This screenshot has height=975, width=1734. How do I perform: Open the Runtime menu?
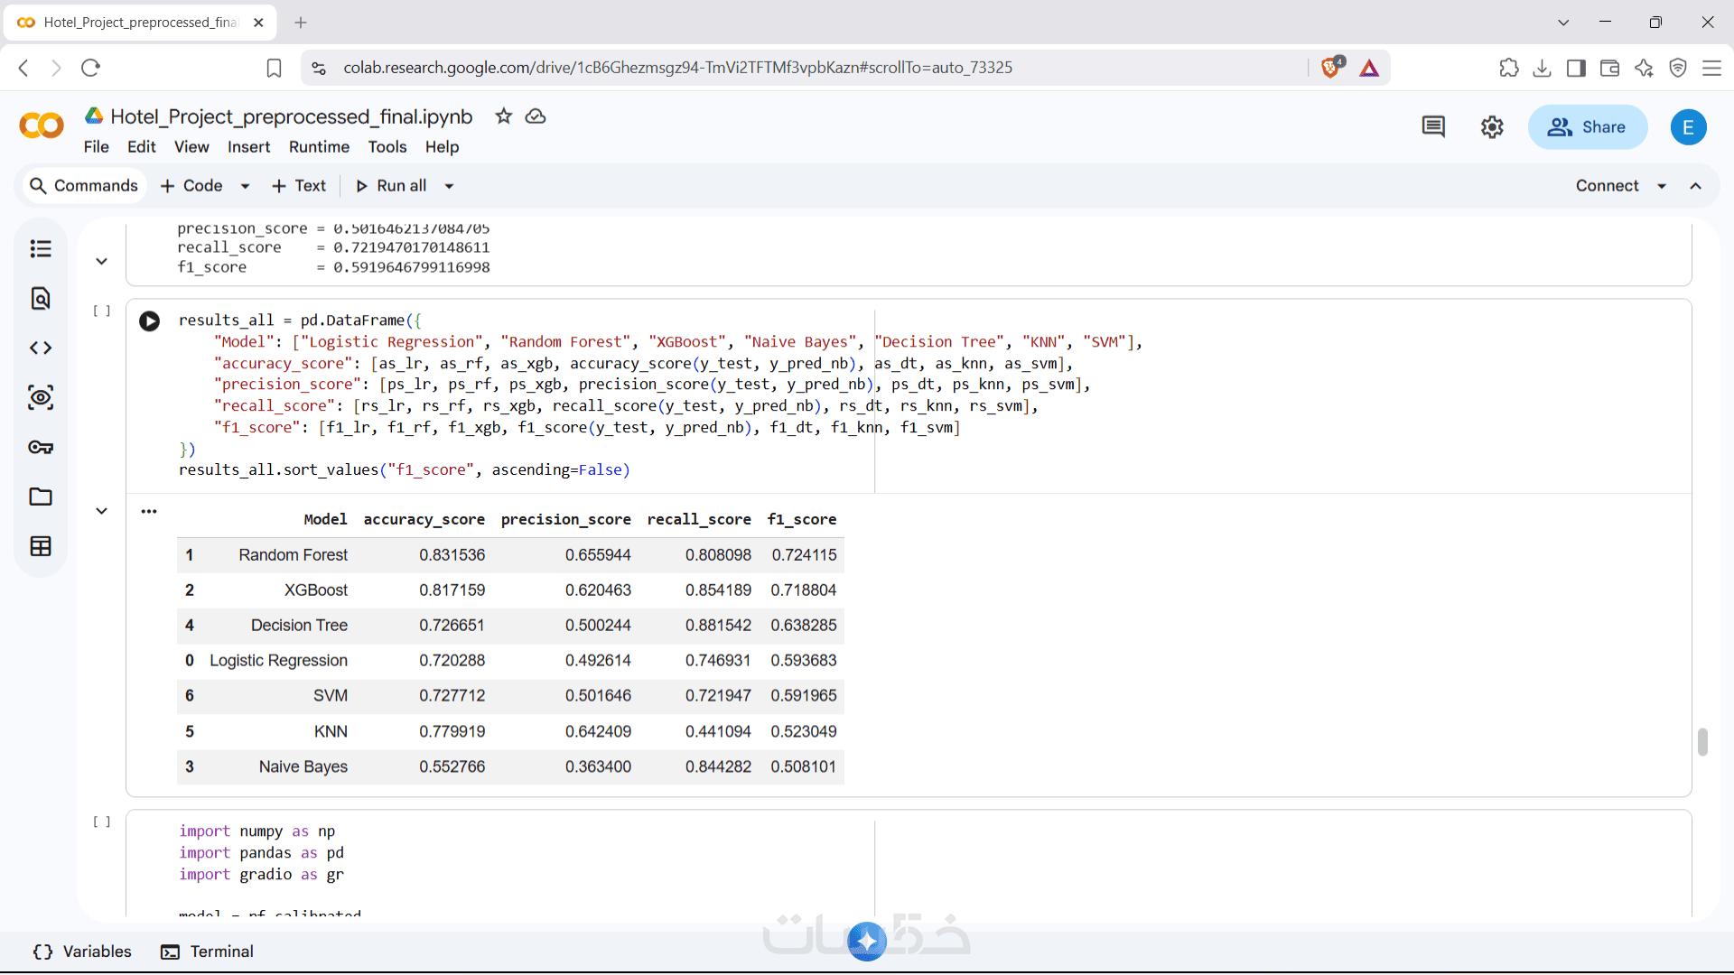319,147
